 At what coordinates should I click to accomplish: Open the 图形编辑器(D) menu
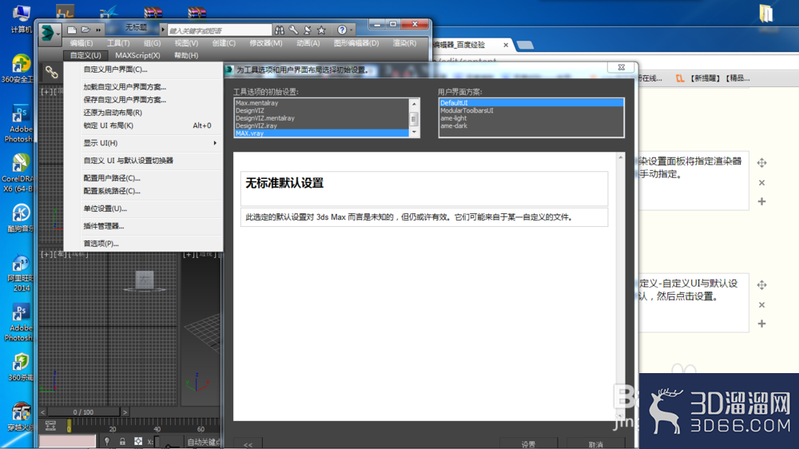pyautogui.click(x=356, y=43)
